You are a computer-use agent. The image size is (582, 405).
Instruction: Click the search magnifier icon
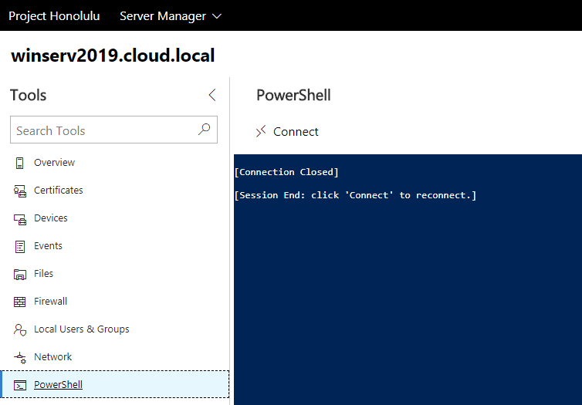tap(204, 130)
